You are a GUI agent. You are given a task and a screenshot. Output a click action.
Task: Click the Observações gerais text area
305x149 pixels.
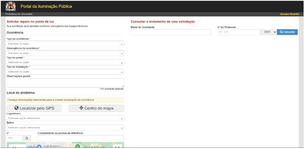click(x=65, y=83)
